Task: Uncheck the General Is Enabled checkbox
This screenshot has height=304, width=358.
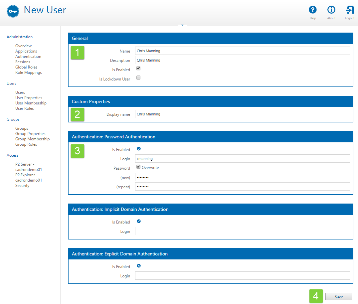Action: pos(138,69)
